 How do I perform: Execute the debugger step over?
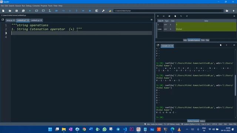[x=63, y=11]
